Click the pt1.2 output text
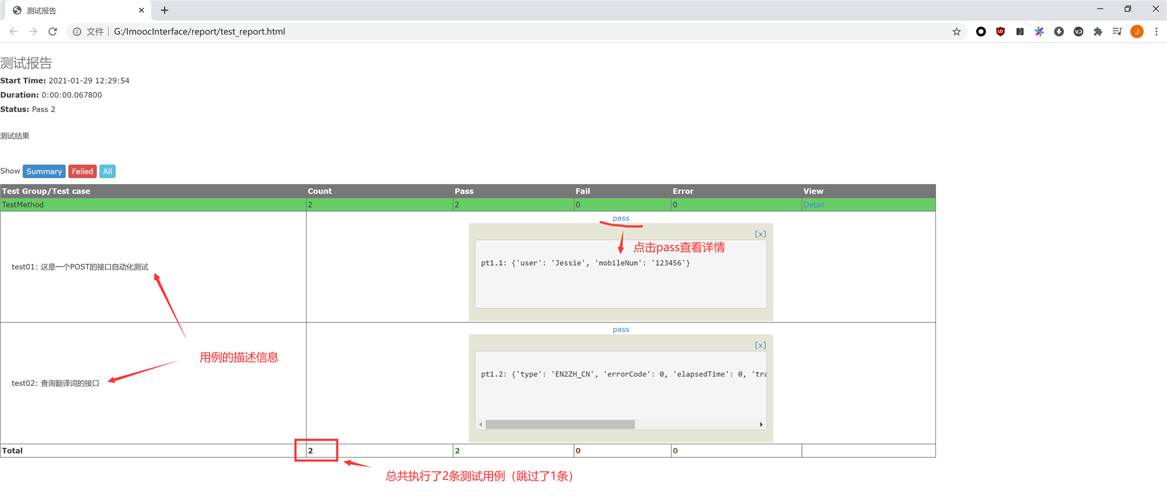1167x498 pixels. pyautogui.click(x=623, y=374)
